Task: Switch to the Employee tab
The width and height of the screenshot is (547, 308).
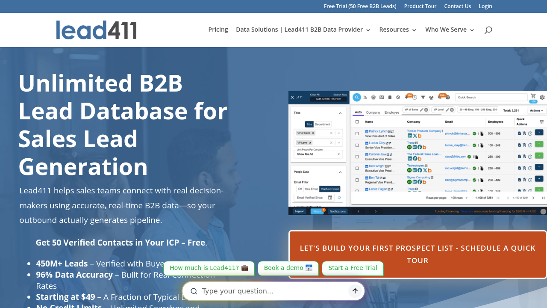Action: (392, 113)
